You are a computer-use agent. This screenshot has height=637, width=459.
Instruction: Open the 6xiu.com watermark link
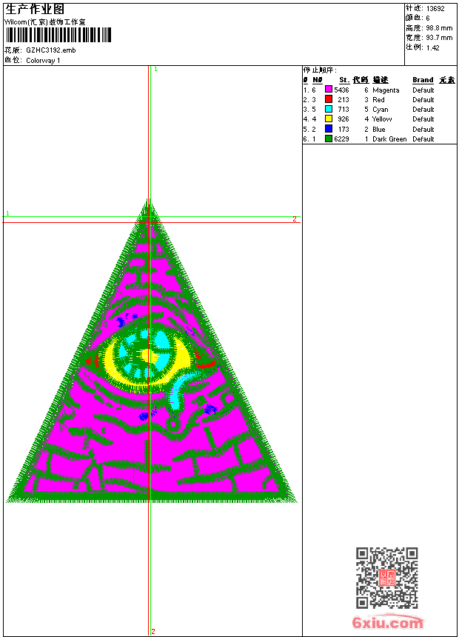[387, 622]
